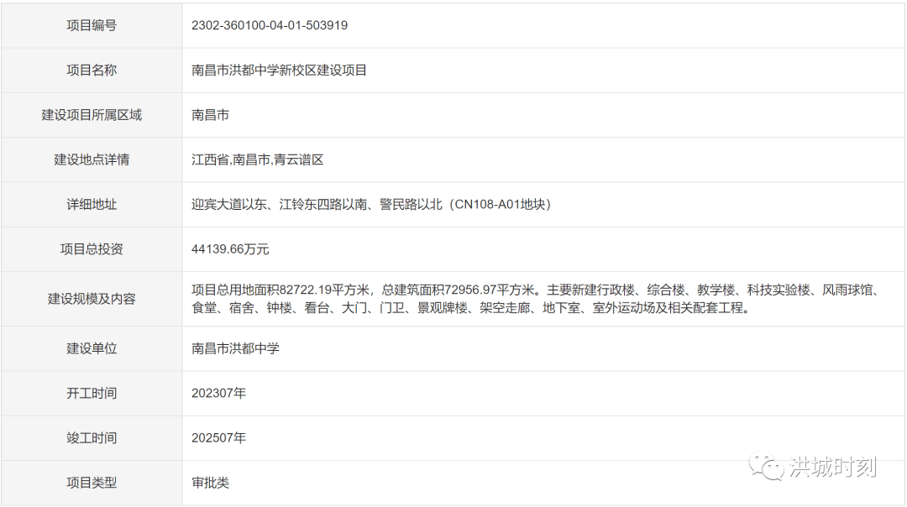Click the 202307年 start date value
Image resolution: width=907 pixels, height=507 pixels.
[x=218, y=393]
